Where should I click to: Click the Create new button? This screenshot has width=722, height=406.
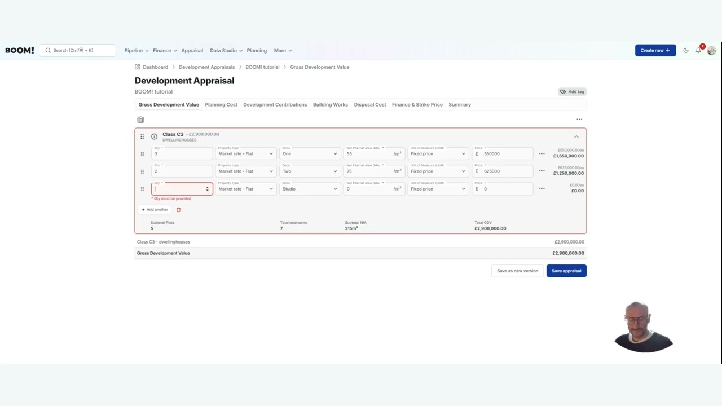pos(655,50)
